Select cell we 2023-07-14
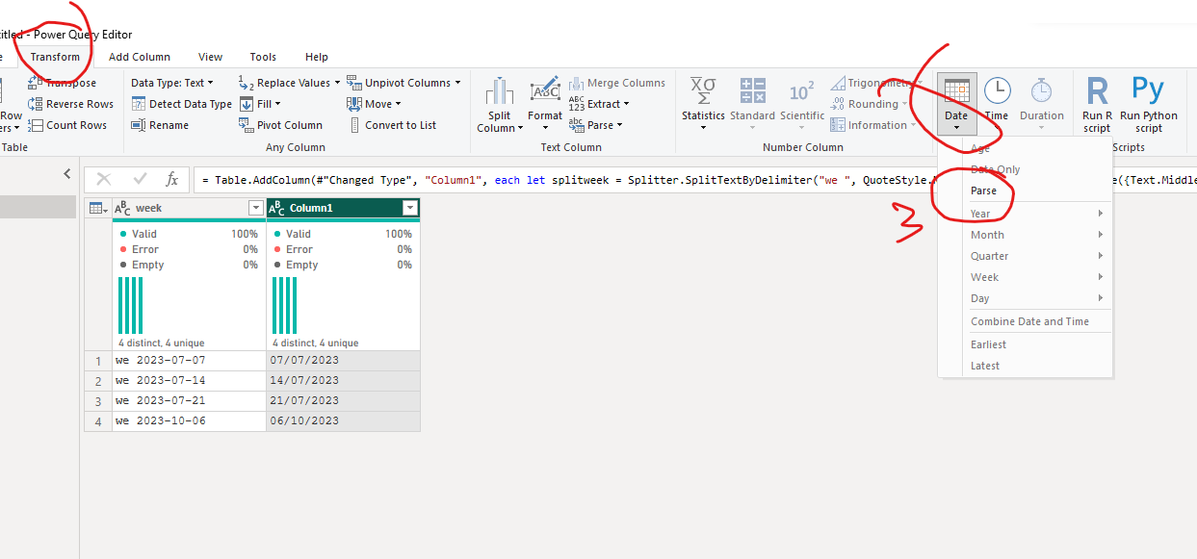 tap(189, 380)
